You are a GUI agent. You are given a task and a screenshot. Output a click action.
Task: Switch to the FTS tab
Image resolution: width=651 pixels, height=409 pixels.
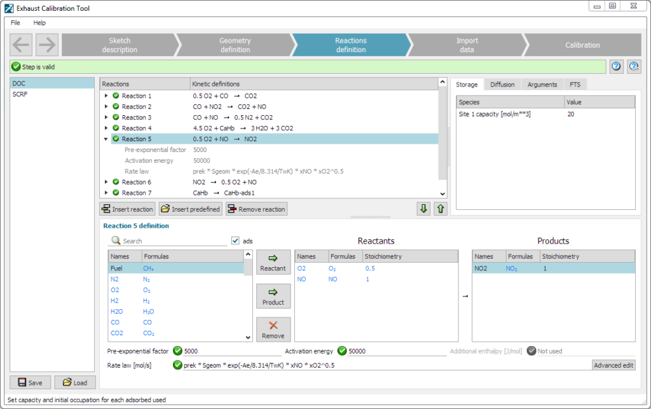pos(575,85)
